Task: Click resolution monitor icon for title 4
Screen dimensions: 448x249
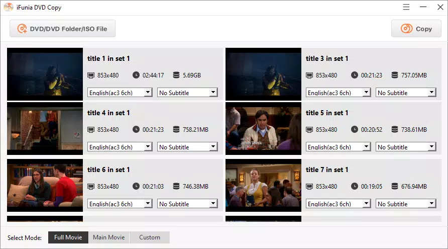Action: (91, 130)
